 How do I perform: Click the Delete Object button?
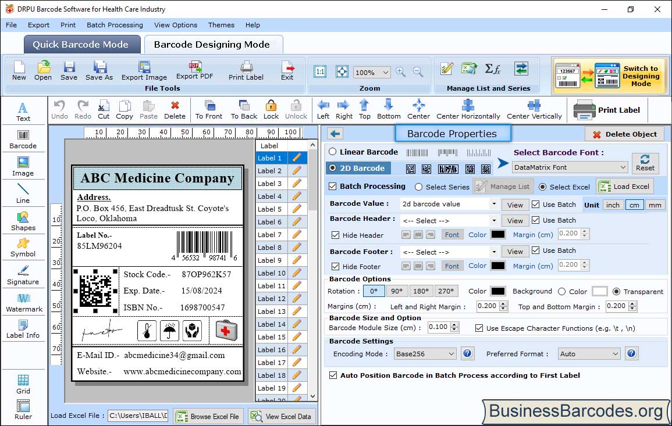[x=624, y=134]
